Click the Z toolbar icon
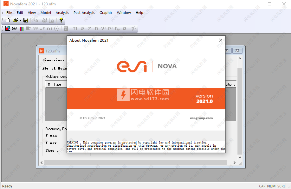 (x=89, y=29)
